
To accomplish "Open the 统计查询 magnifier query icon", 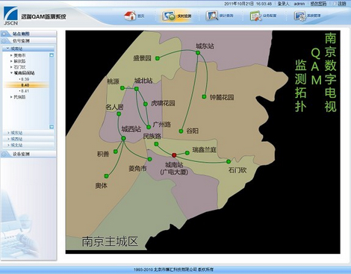I will point(212,16).
